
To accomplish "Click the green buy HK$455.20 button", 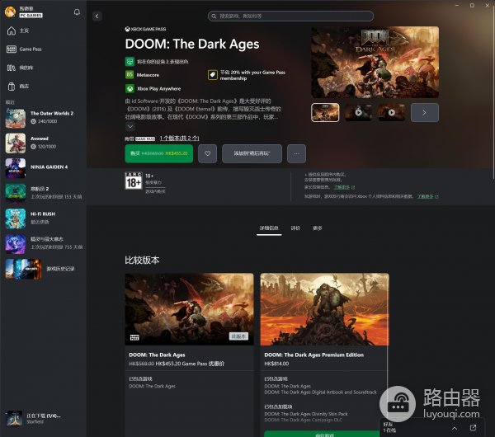I will (x=158, y=153).
